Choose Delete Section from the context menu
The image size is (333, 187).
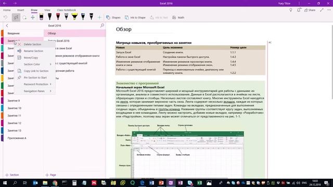35,44
